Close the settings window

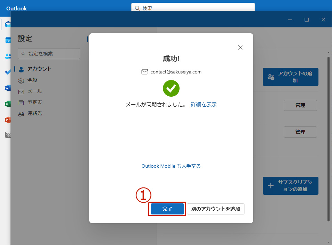click(x=323, y=20)
